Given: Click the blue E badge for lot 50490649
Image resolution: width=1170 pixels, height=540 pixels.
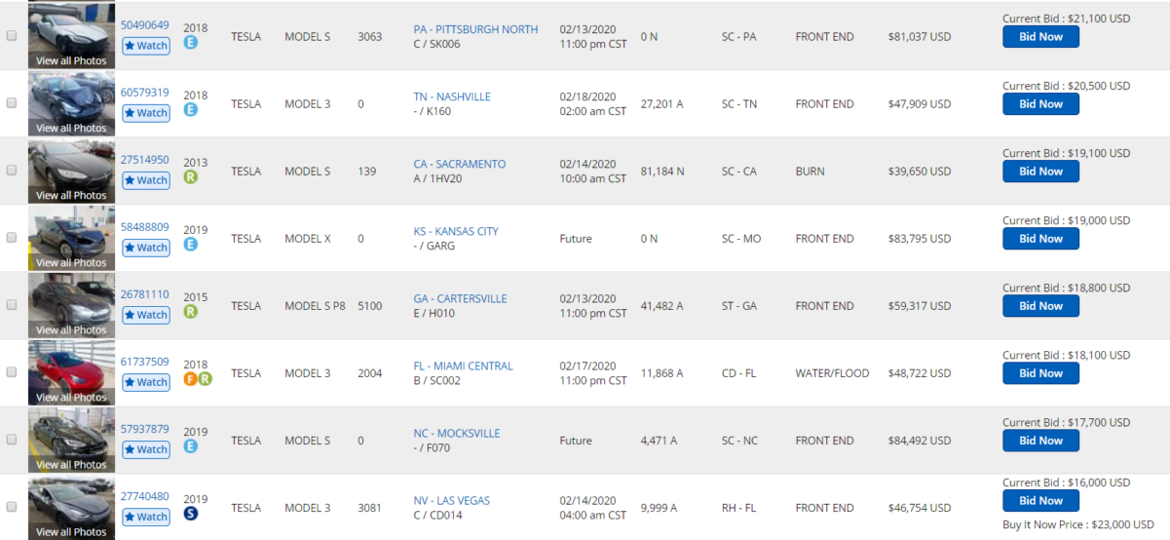Looking at the screenshot, I should click(x=191, y=43).
